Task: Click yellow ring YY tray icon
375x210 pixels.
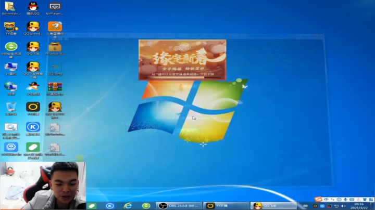Action: (315, 206)
